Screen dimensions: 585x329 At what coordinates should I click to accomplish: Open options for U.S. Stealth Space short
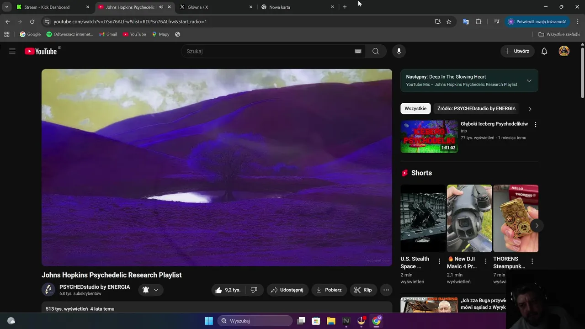(x=439, y=261)
